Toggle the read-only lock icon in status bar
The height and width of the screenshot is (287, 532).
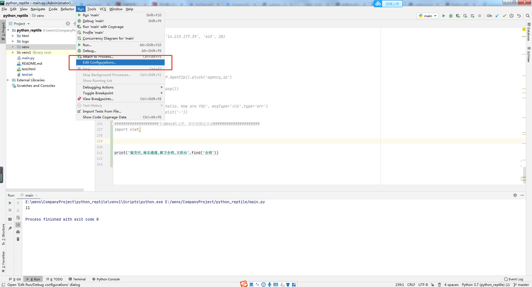pyautogui.click(x=432, y=285)
